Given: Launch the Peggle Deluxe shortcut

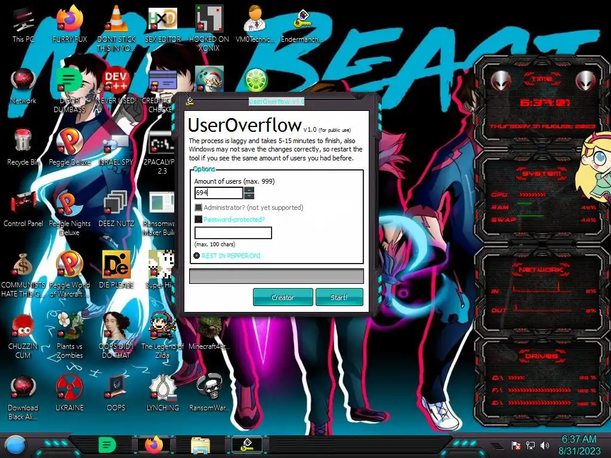Looking at the screenshot, I should pyautogui.click(x=69, y=147).
